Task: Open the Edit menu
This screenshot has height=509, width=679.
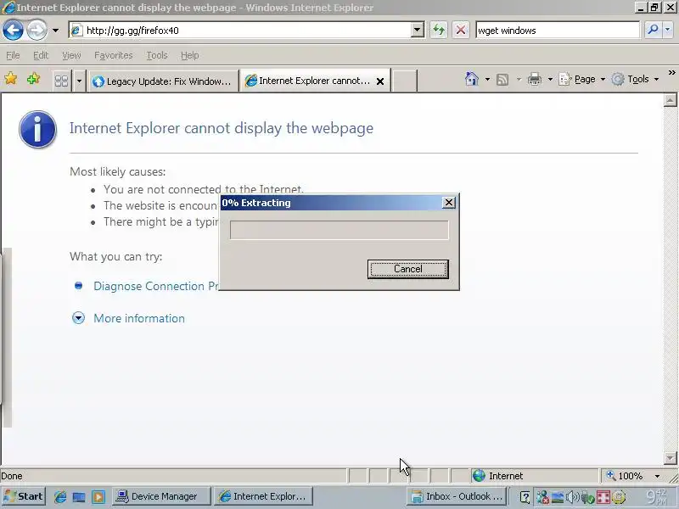Action: 41,55
